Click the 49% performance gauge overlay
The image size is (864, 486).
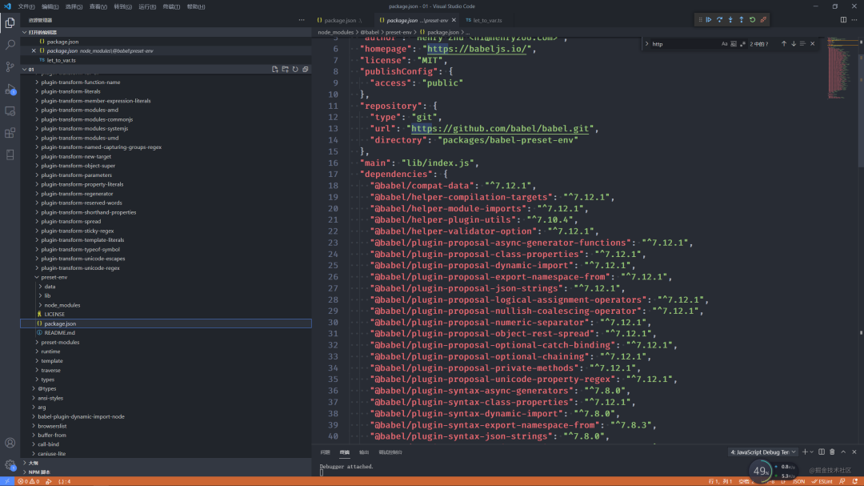click(760, 472)
